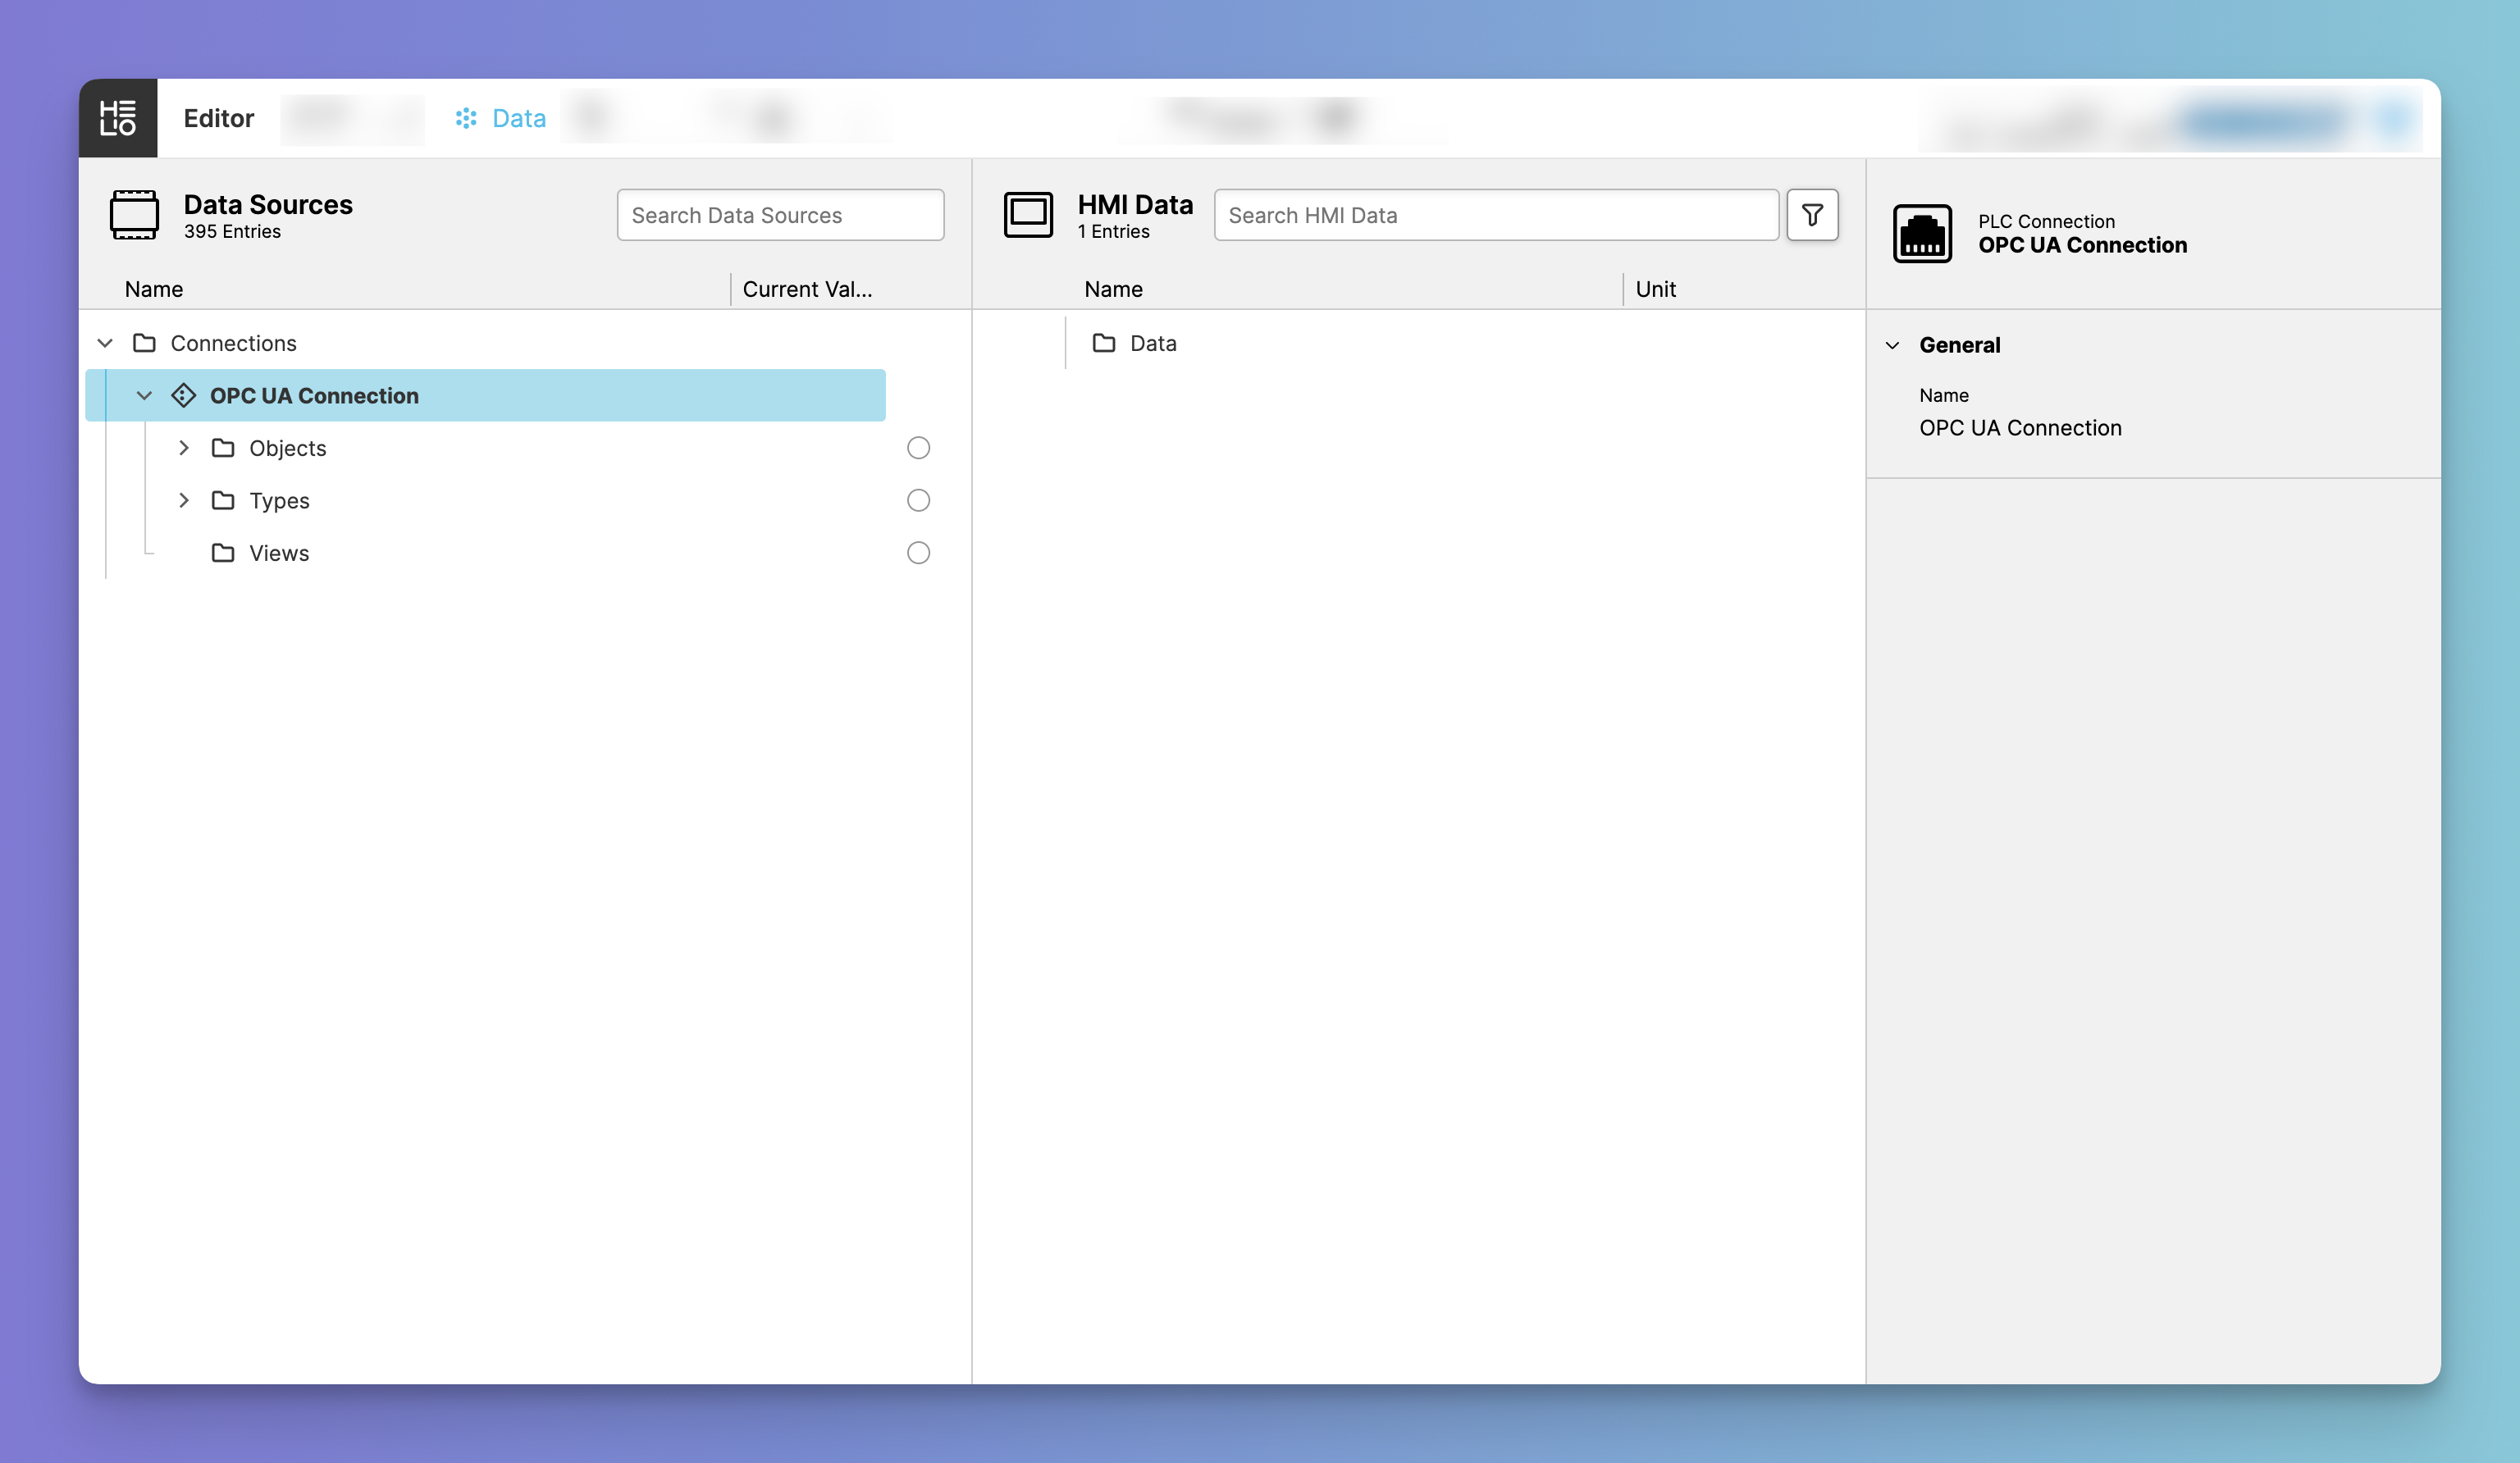Click the Connections folder icon
Viewport: 2520px width, 1463px height.
pyautogui.click(x=144, y=343)
